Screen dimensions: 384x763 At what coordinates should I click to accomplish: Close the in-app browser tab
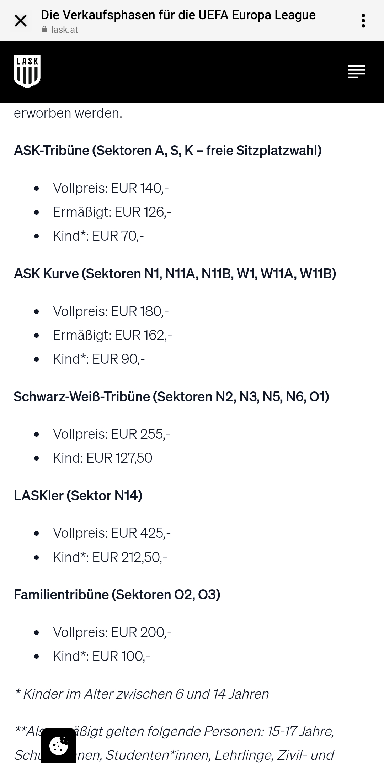(x=21, y=21)
